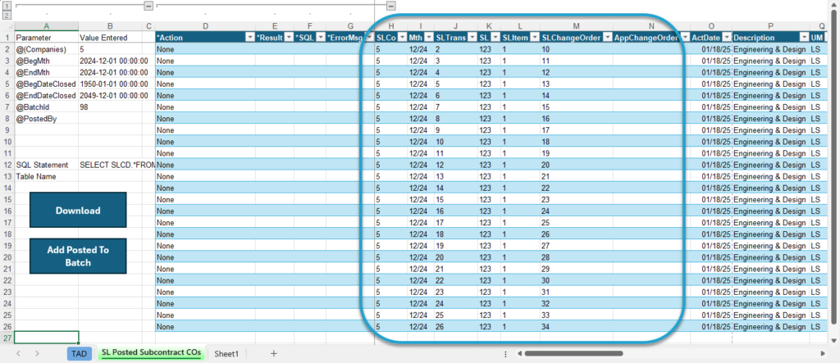The image size is (840, 363).
Task: Select row 12 header
Action: pos(7,165)
